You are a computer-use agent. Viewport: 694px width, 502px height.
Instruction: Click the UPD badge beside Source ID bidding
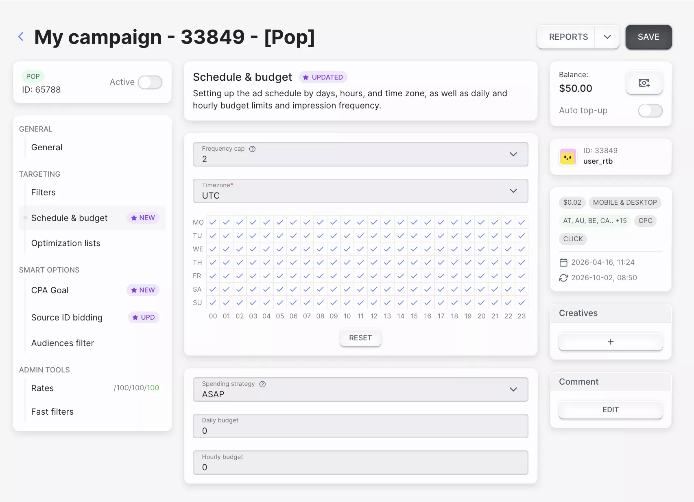tap(144, 317)
